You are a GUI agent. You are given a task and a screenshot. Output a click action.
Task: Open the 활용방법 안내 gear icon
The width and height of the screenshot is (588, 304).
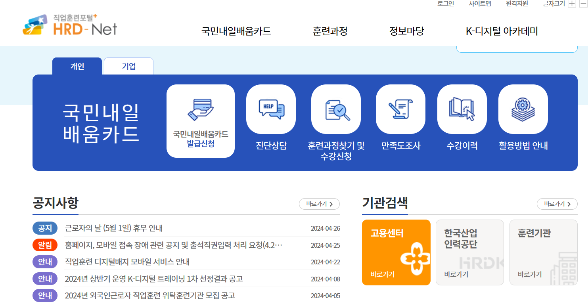pyautogui.click(x=523, y=109)
